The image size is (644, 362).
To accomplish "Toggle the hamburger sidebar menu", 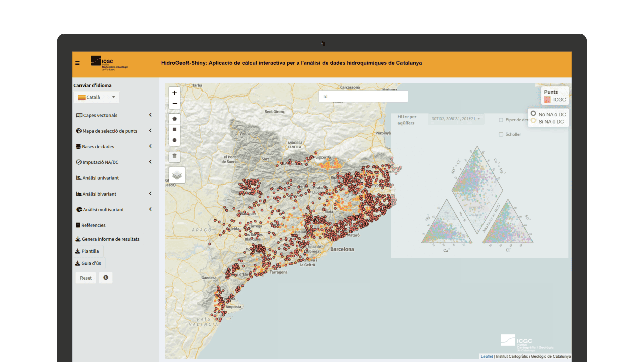I will [x=77, y=63].
